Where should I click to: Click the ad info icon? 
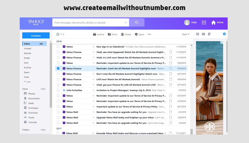click(222, 42)
